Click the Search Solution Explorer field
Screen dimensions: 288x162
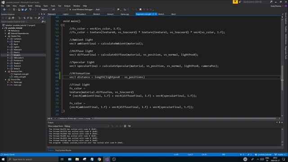coord(21,22)
